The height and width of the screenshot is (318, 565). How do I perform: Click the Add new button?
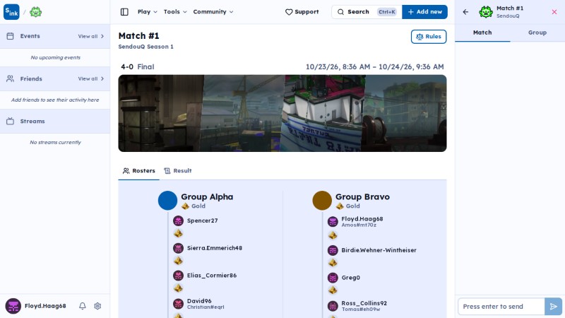pyautogui.click(x=425, y=12)
